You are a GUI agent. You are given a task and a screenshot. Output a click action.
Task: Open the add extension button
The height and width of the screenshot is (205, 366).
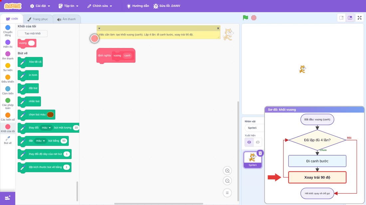[8, 198]
